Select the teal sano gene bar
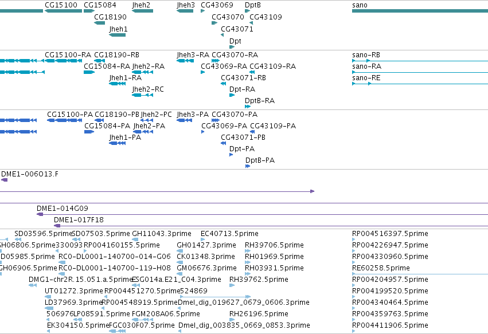The height and width of the screenshot is (334, 488). (x=420, y=11)
